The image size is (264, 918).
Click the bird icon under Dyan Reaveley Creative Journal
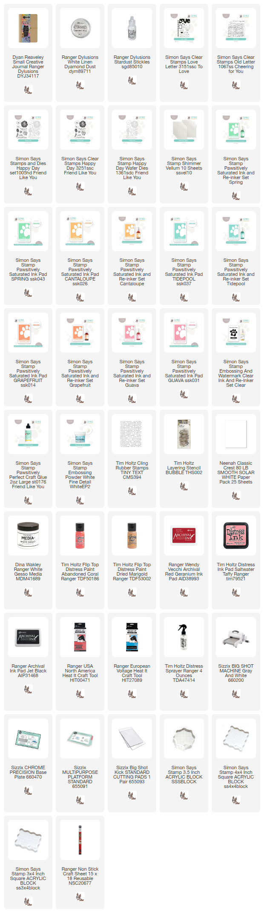[28, 90]
